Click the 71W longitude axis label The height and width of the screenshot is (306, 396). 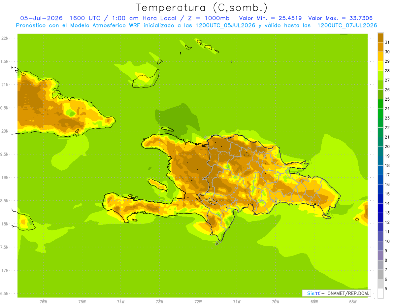coord(237,302)
